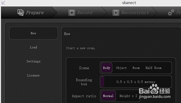The height and width of the screenshot is (103, 181).
Task: Click the bounding box slider track
Action: pyautogui.click(x=136, y=82)
